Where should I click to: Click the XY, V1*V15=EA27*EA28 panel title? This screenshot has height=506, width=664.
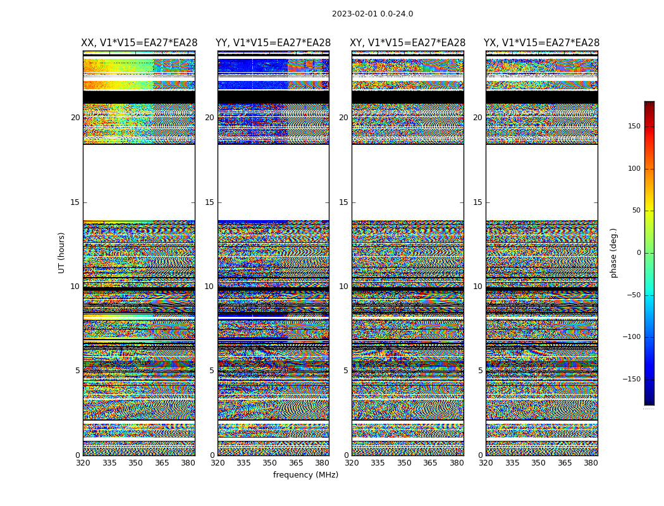tap(407, 43)
